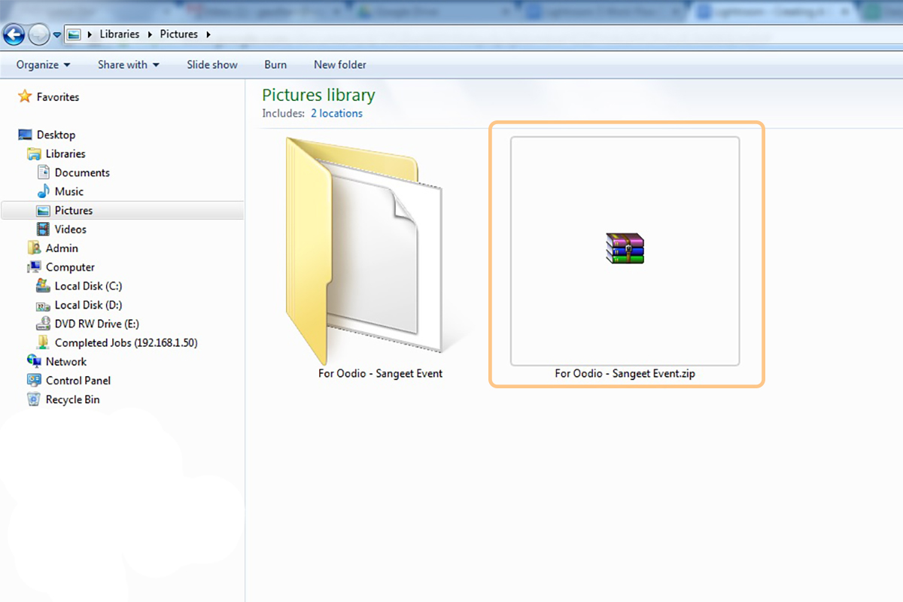903x602 pixels.
Task: Open Completed Jobs (192.168.1.50) share
Action: (126, 342)
